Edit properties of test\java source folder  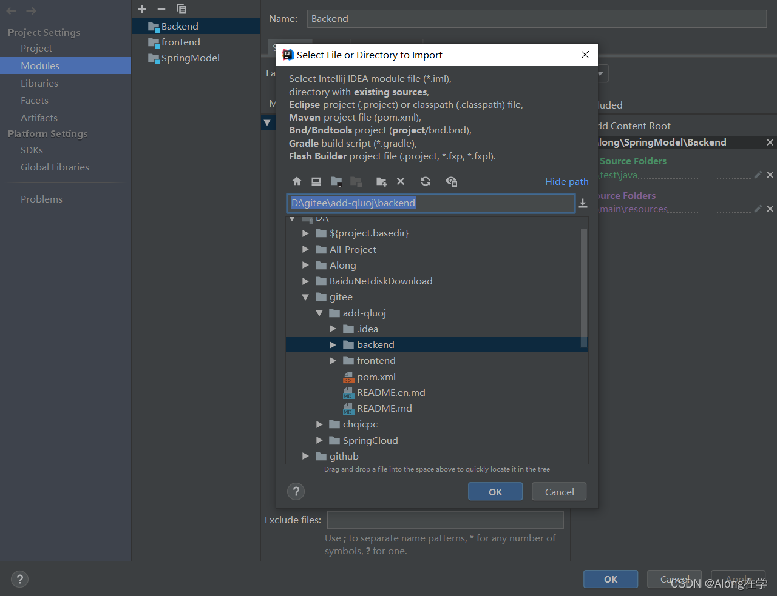point(758,175)
